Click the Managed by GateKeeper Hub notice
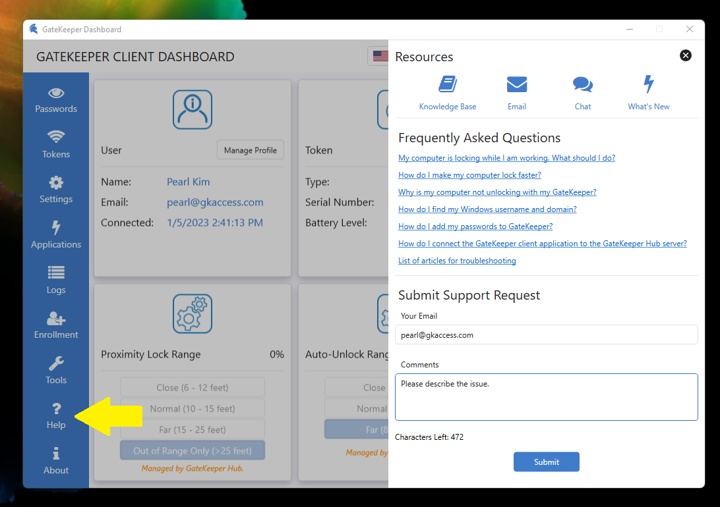This screenshot has height=507, width=720. pos(193,468)
